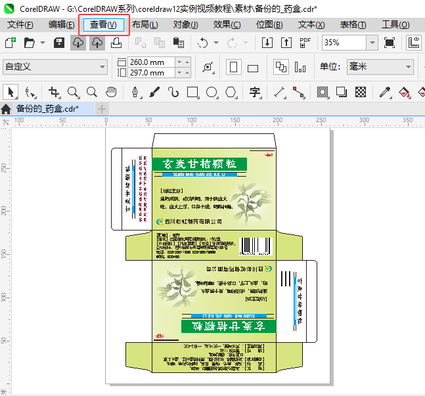Select the Parallel dimension line tool
Image resolution: width=425 pixels, height=396 pixels.
[279, 92]
